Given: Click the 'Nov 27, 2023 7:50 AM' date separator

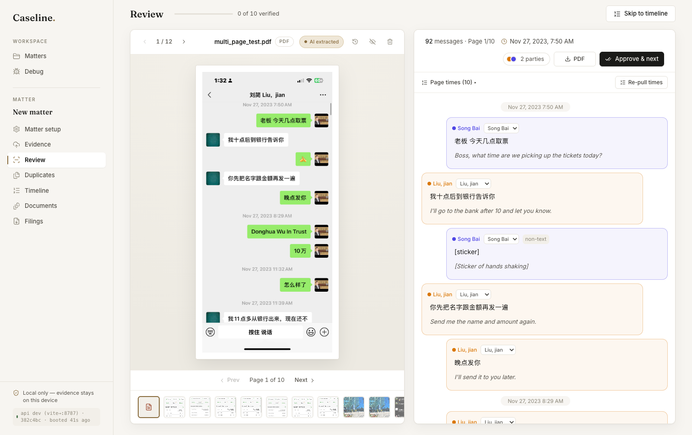Looking at the screenshot, I should point(535,107).
